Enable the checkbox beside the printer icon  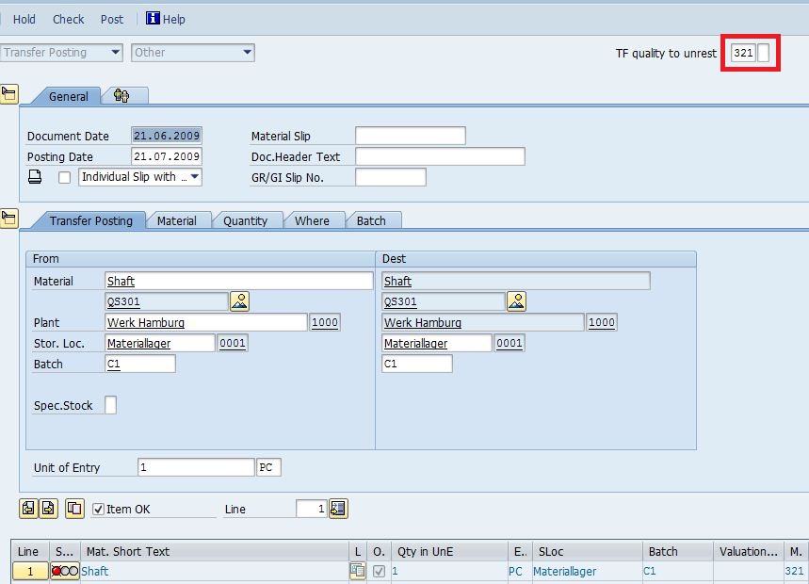pos(64,177)
